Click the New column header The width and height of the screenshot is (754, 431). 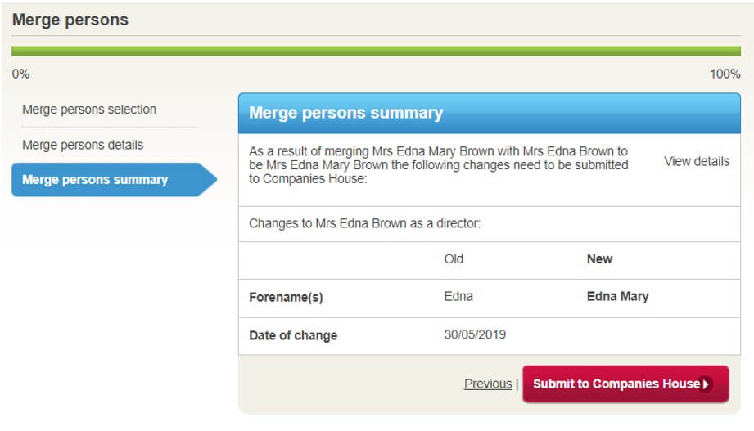tap(599, 258)
